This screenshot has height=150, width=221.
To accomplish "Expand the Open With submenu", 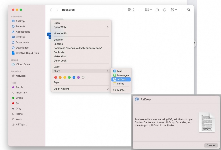I will coord(108,27).
